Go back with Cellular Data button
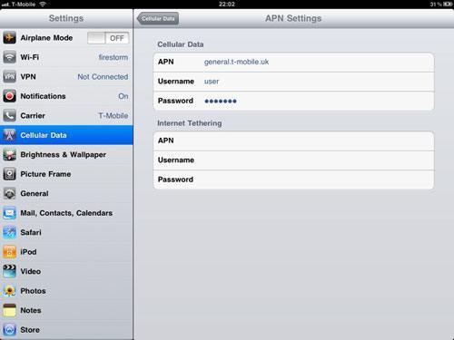Viewport: 454px width, 340px height. 158,18
